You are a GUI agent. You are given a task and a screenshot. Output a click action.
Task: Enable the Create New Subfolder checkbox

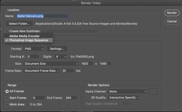7,31
